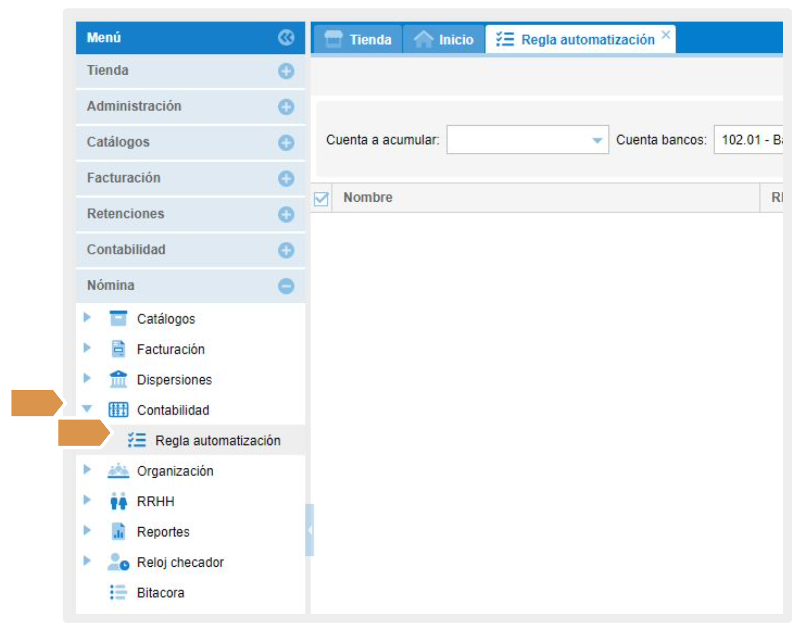Click the Contabilidad abacus icon under Nómina

click(118, 410)
